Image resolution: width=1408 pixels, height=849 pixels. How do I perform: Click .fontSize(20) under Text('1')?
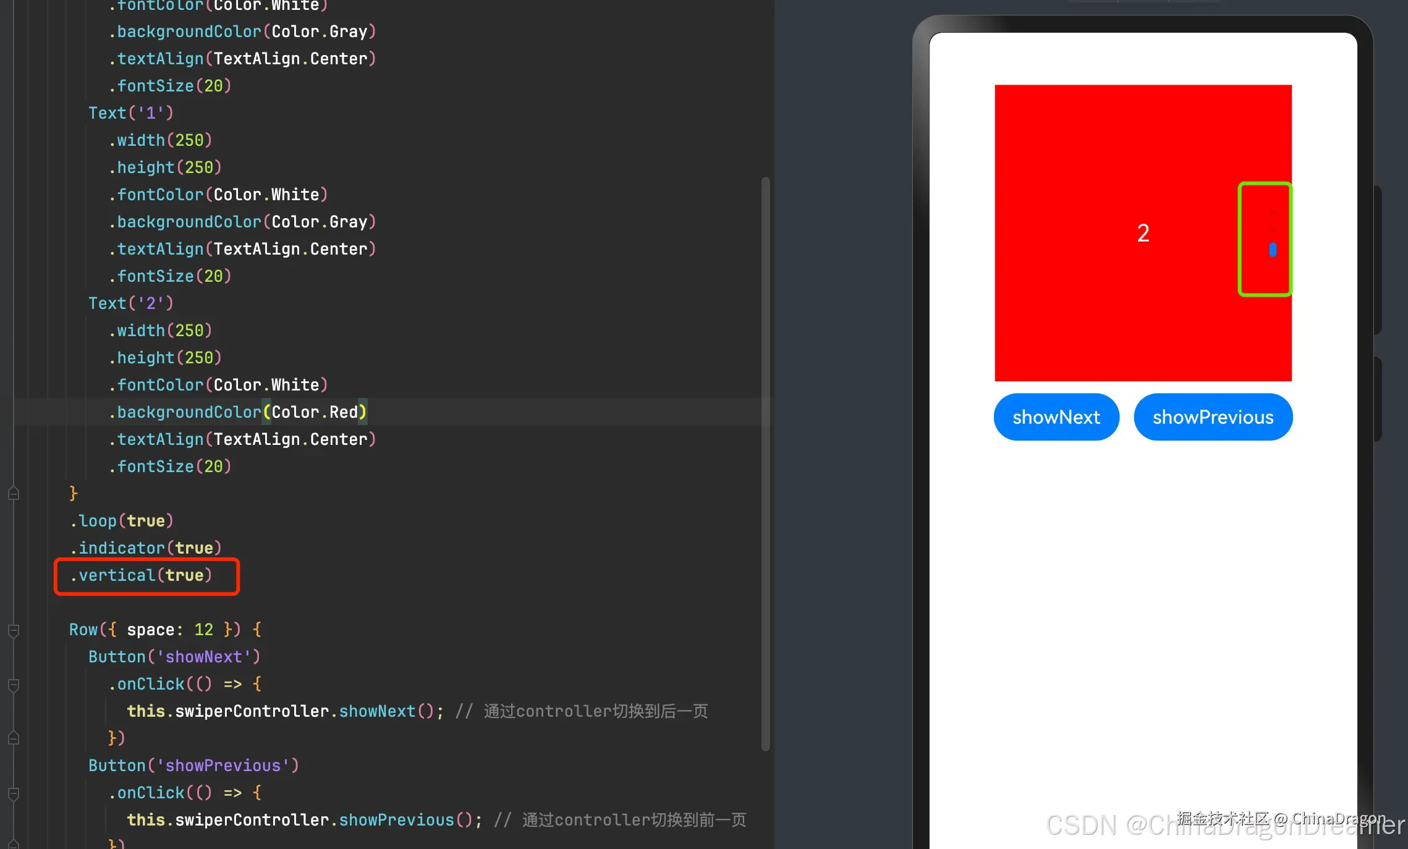point(170,276)
